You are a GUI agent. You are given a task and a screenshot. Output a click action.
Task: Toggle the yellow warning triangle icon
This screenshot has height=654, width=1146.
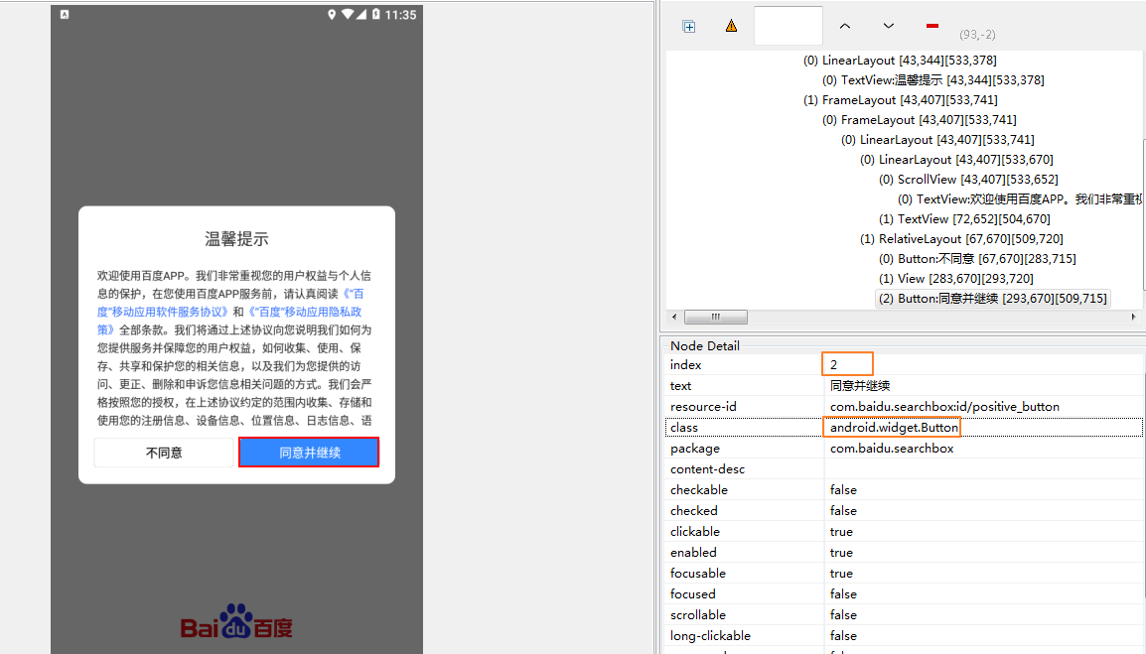tap(731, 26)
